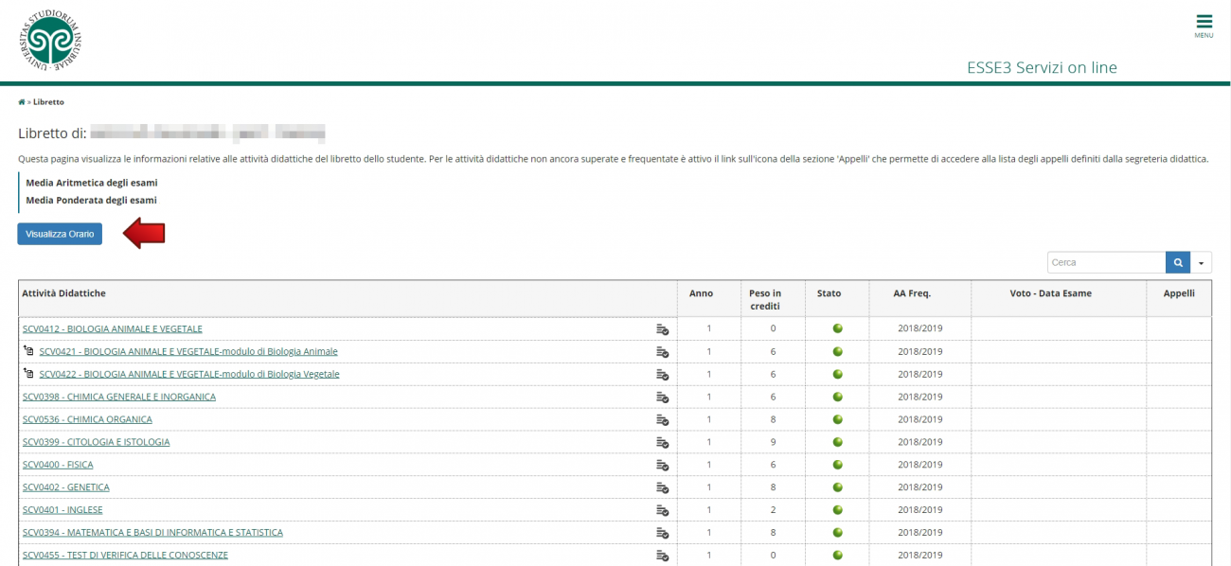
Task: Go to home via breadcrumb house icon
Action: (x=21, y=101)
